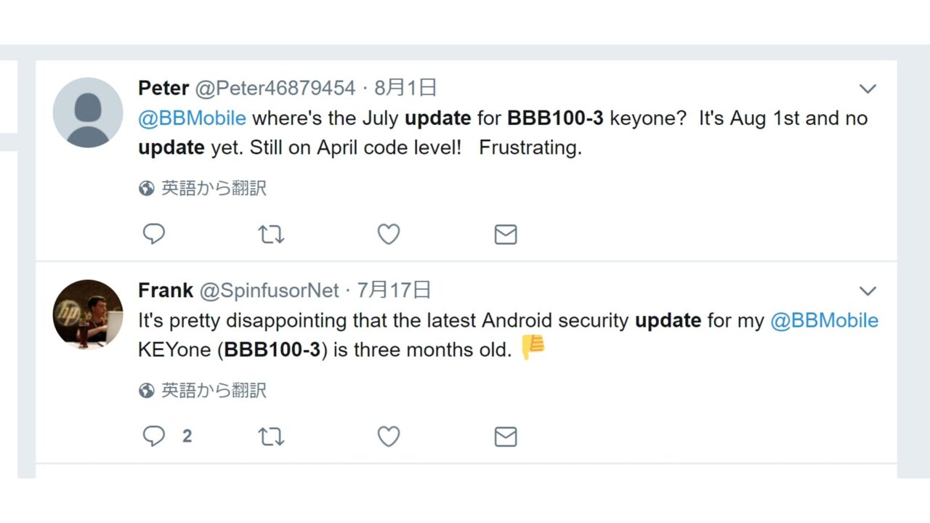Open Frank's profile photo
The height and width of the screenshot is (523, 930).
(x=88, y=315)
